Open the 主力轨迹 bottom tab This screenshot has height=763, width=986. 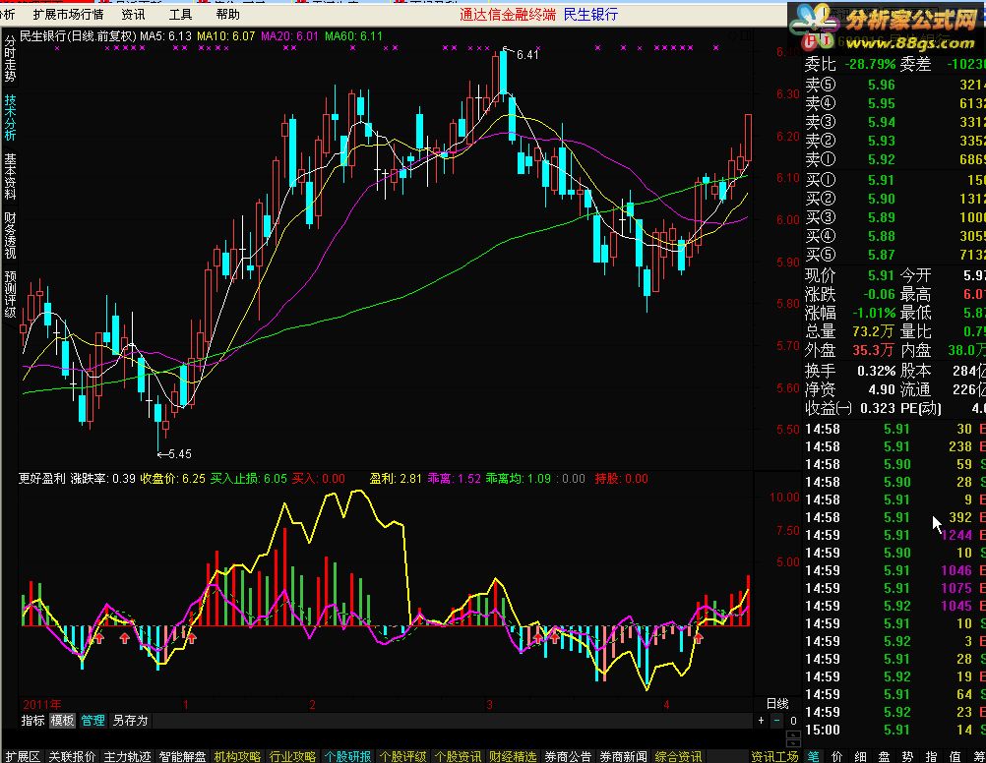pyautogui.click(x=127, y=757)
